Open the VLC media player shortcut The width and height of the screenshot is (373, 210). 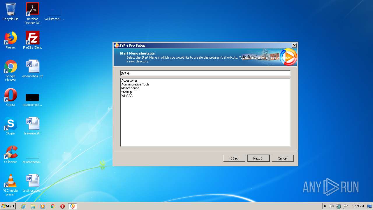point(10,185)
